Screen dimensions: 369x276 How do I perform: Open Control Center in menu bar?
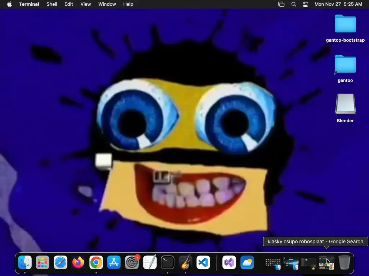[x=306, y=4]
